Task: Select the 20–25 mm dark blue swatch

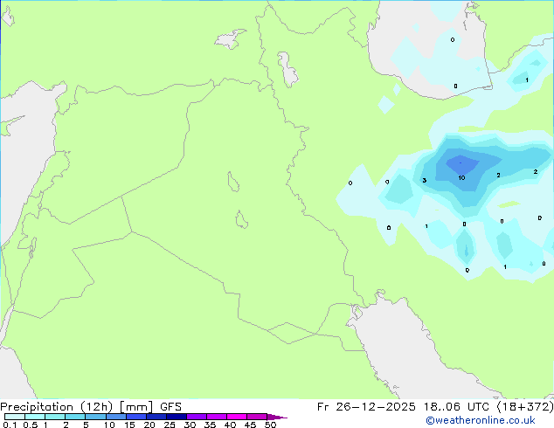Action: pos(156,417)
